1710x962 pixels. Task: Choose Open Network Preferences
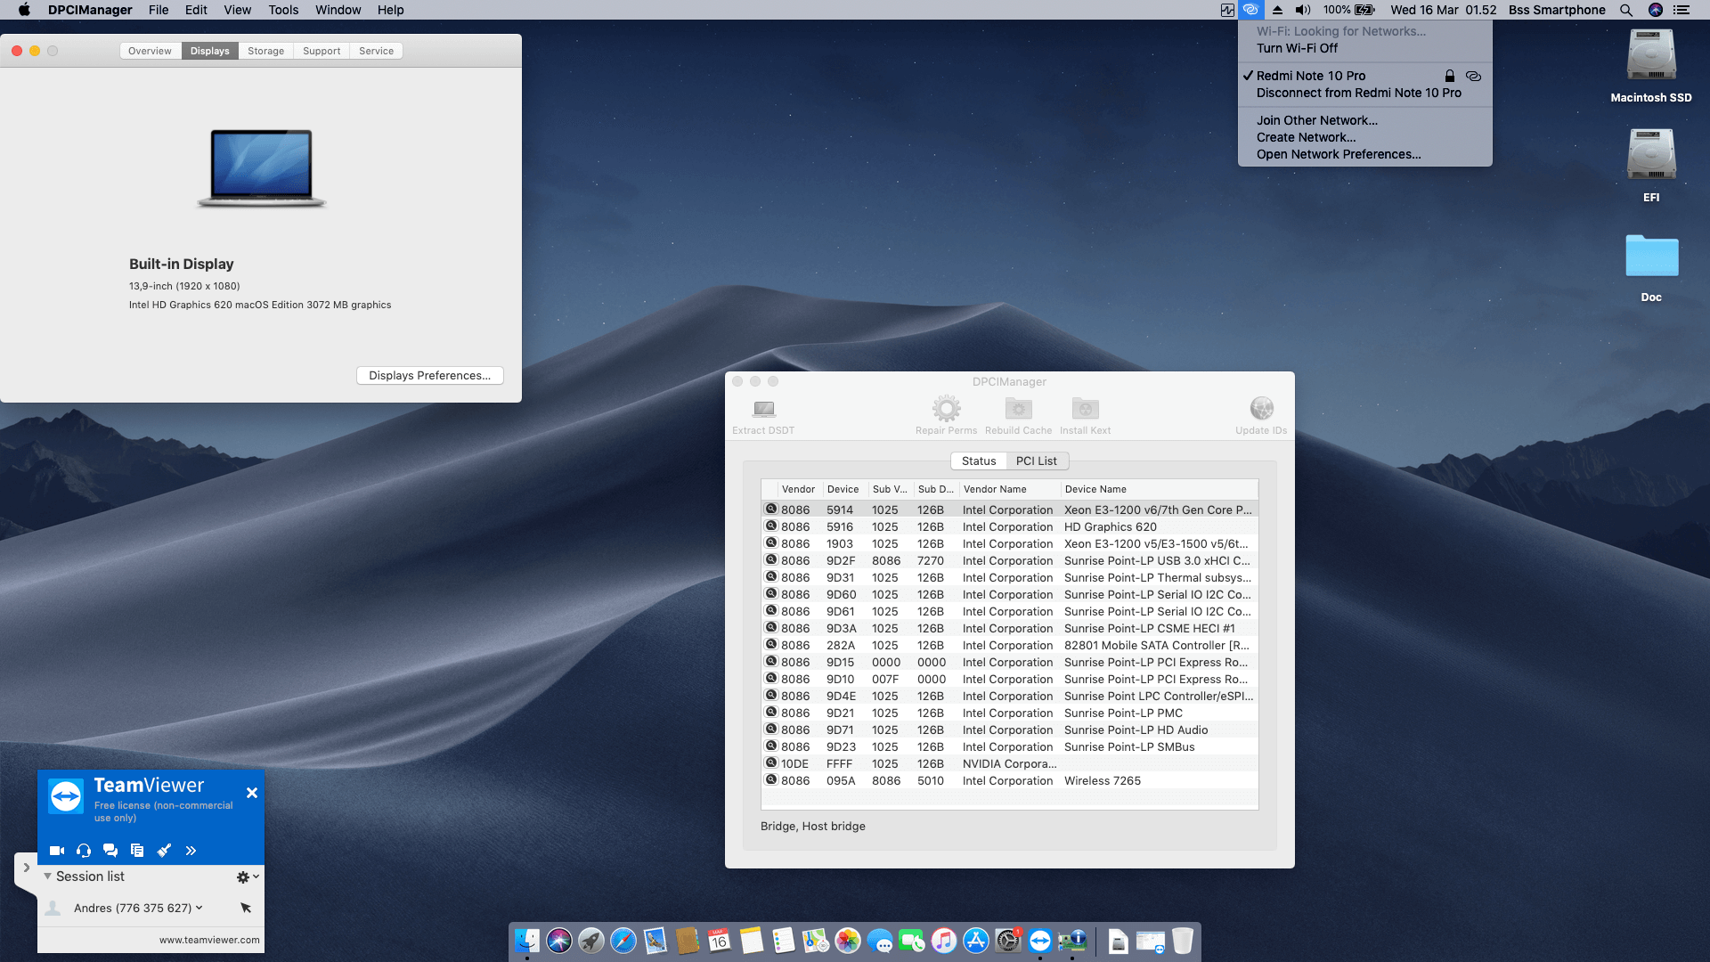pyautogui.click(x=1364, y=154)
